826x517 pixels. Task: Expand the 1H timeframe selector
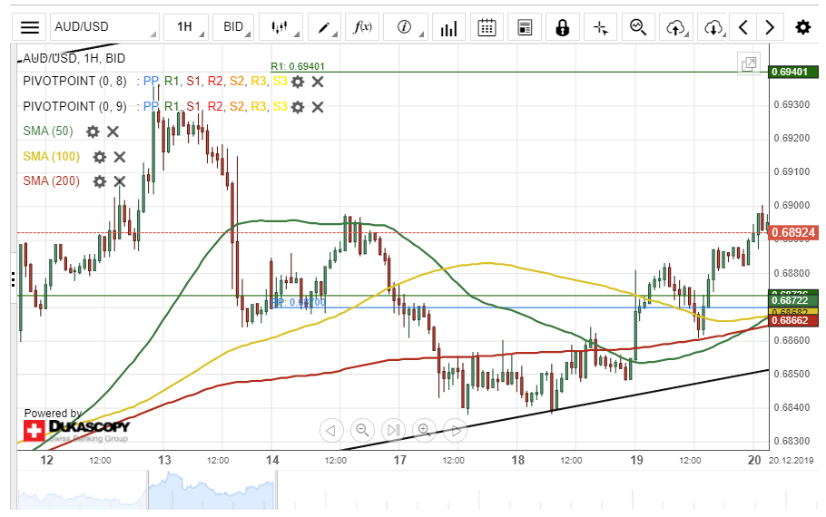coord(186,27)
